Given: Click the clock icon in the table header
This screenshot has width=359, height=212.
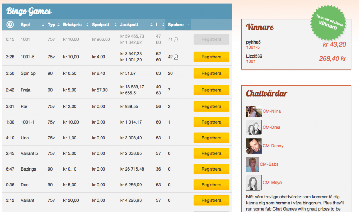Looking at the screenshot, I should pos(10,25).
